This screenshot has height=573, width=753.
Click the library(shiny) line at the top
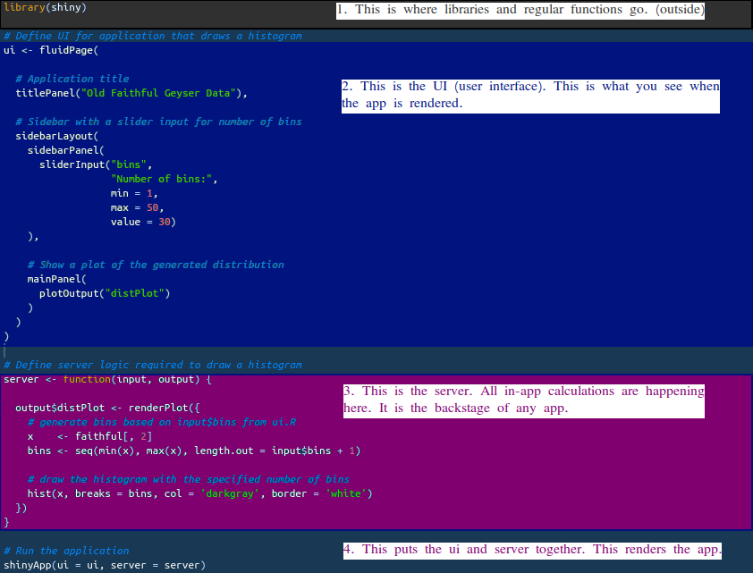(45, 7)
